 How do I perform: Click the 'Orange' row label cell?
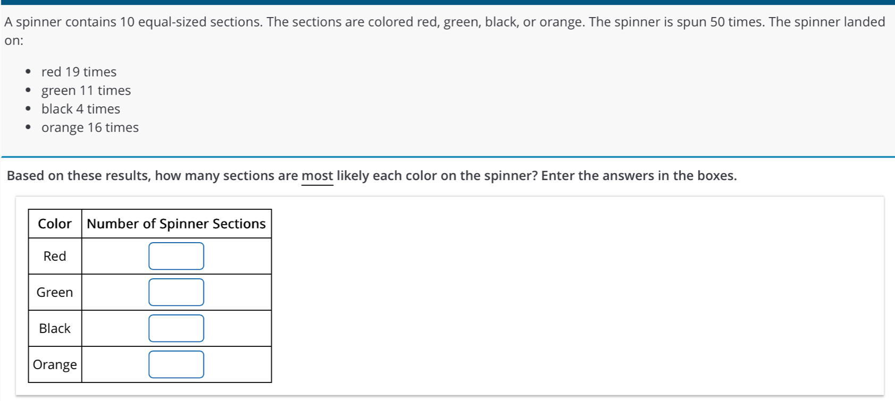pyautogui.click(x=55, y=364)
